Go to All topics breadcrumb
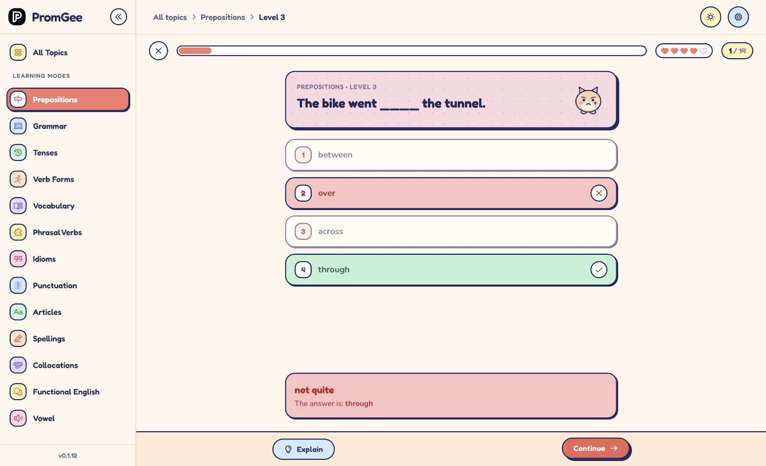Screen dimensions: 766x466 (x=170, y=17)
